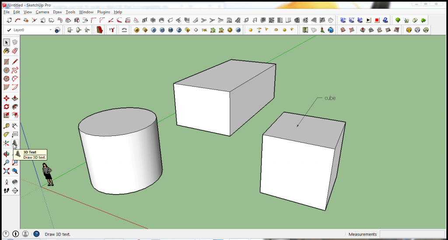Click the Zoom Extents tool
Screen dimensions: 448x240
point(6,171)
